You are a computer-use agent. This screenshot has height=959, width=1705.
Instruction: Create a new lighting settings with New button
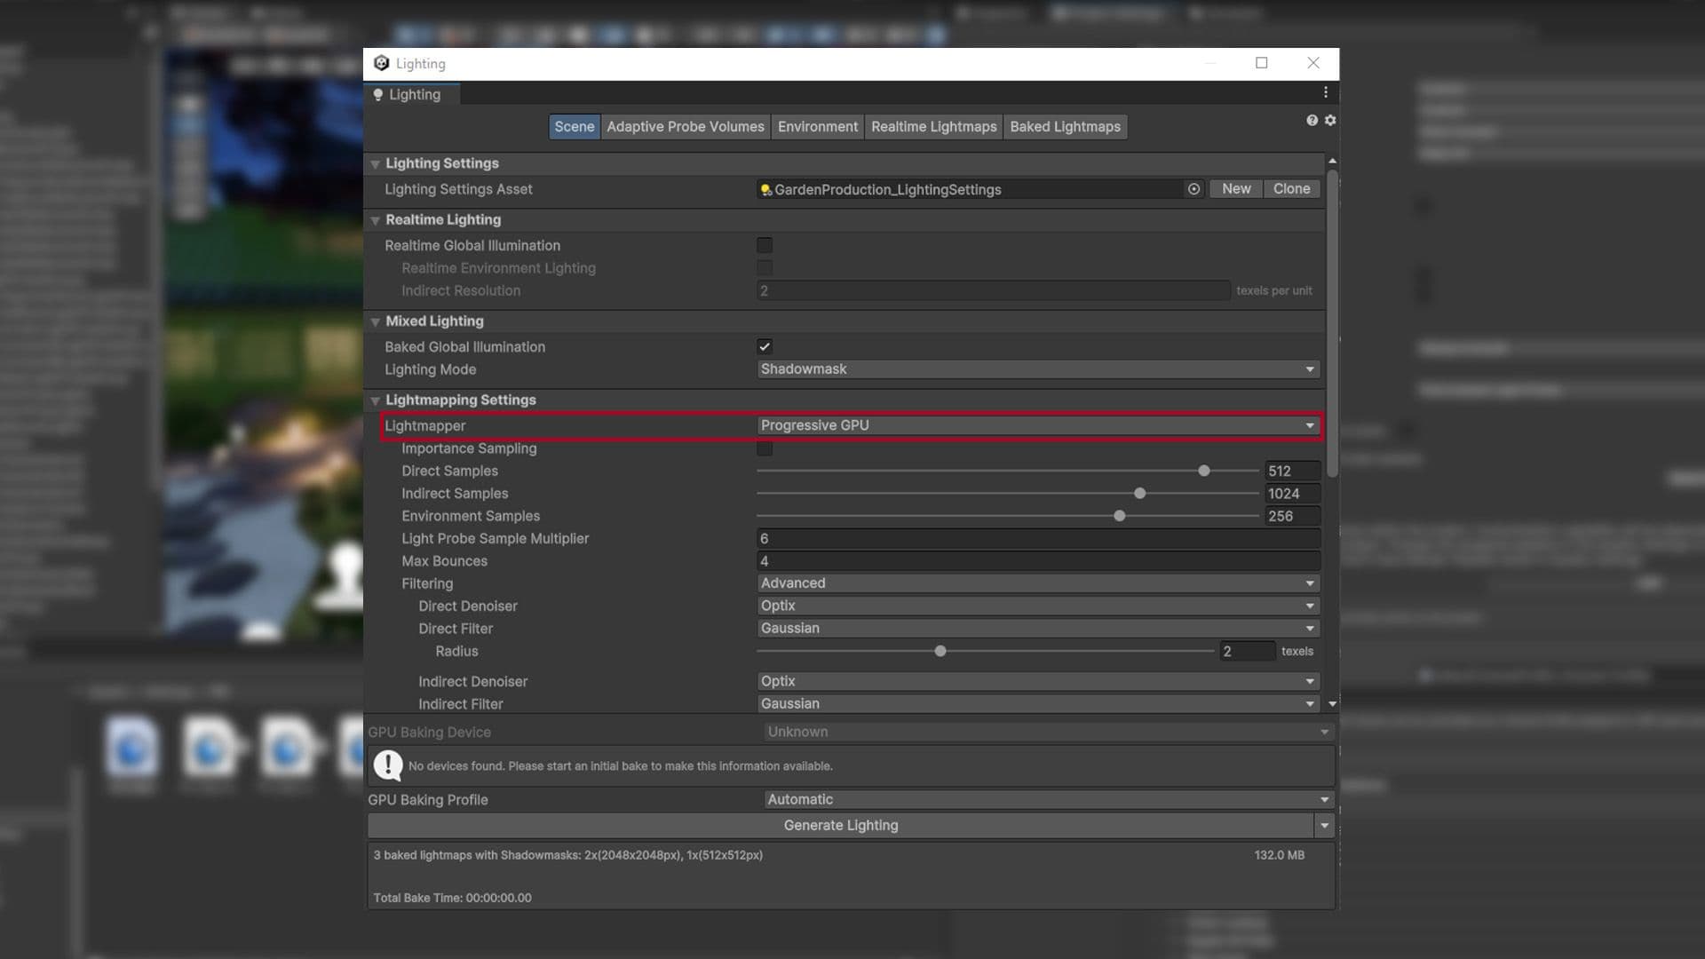(1234, 188)
